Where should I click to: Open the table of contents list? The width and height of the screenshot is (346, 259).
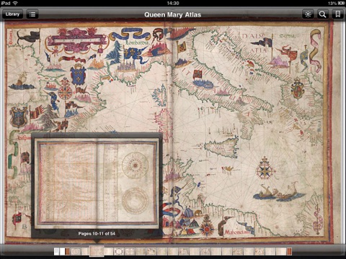pos(32,14)
